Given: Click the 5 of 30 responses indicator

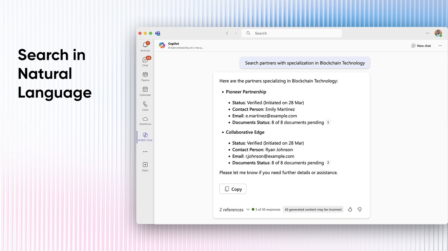Looking at the screenshot, I should [266, 209].
